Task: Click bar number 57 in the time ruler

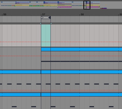Action: 44,15
